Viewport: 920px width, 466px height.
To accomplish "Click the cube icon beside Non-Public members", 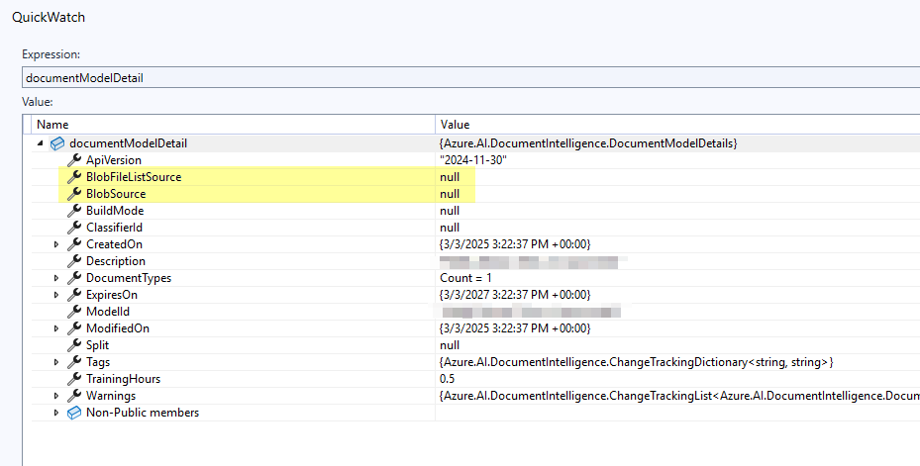I will point(74,413).
